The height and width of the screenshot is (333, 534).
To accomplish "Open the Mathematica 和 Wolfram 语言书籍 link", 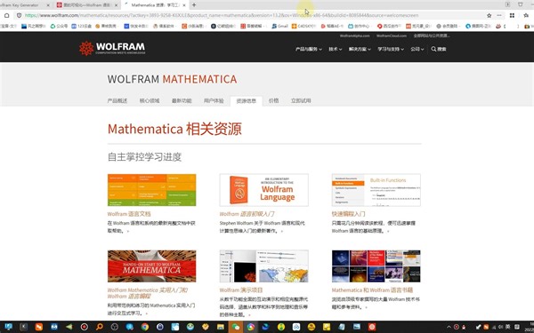I will click(372, 289).
